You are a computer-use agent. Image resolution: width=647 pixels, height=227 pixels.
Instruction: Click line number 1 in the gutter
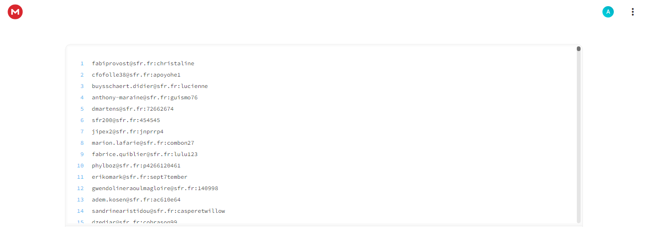[x=82, y=63]
